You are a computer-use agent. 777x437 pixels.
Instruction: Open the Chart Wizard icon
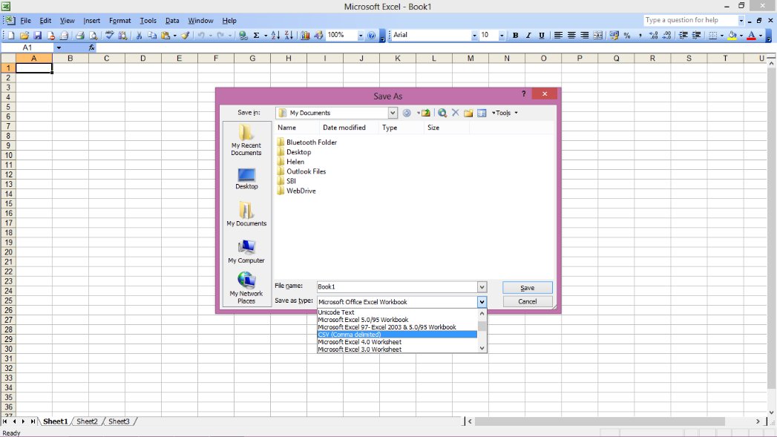pyautogui.click(x=305, y=35)
